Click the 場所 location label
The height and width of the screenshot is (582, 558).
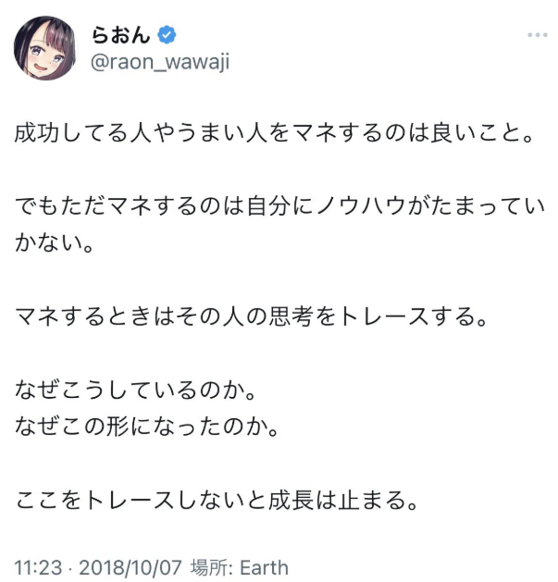click(210, 566)
